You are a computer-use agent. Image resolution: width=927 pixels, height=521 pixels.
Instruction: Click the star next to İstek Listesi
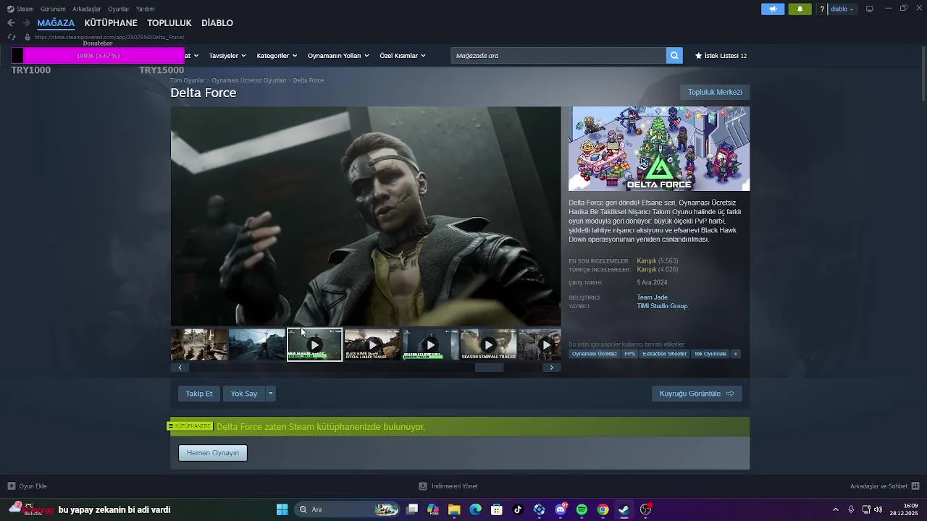pyautogui.click(x=698, y=56)
